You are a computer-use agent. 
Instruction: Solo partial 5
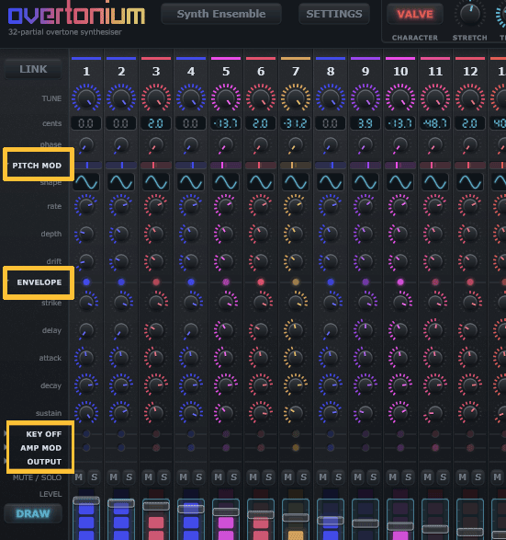[x=234, y=477]
